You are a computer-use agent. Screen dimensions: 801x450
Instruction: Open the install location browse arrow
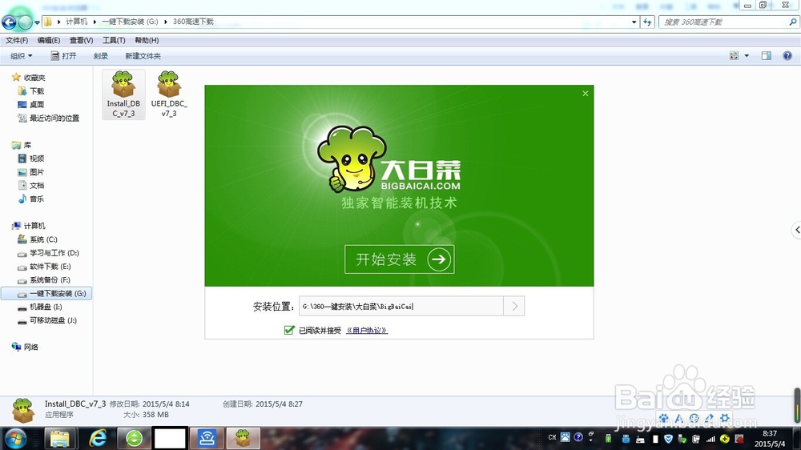pos(514,306)
